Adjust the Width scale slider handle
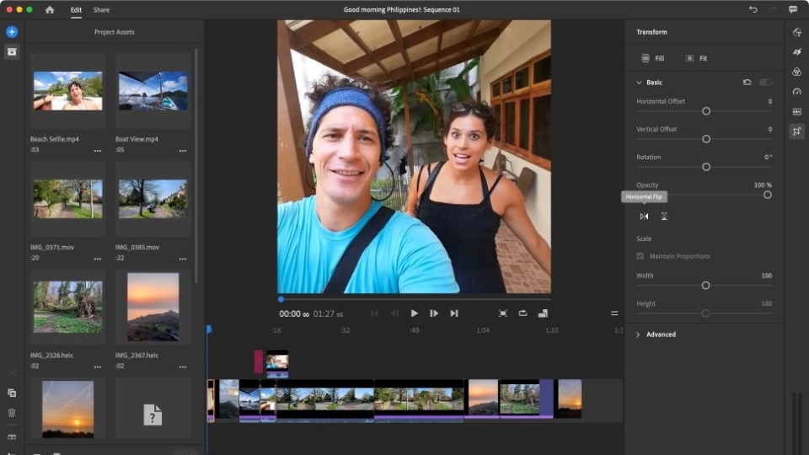The height and width of the screenshot is (455, 809). (705, 286)
